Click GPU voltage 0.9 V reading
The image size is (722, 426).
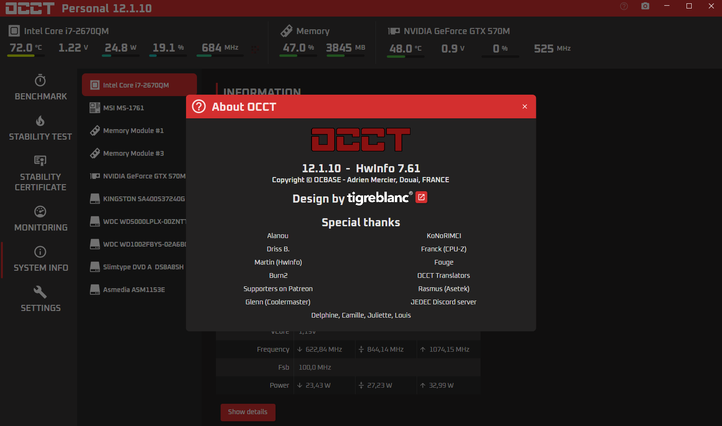pos(453,48)
